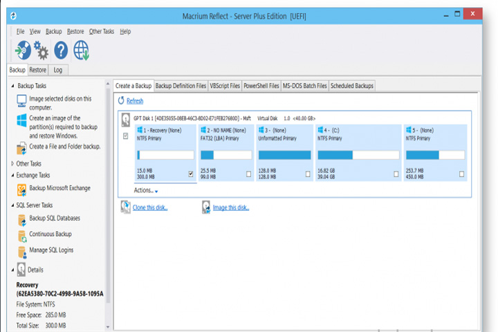
Task: Uncheck the Recovery partition 1 checkbox
Action: click(x=191, y=174)
